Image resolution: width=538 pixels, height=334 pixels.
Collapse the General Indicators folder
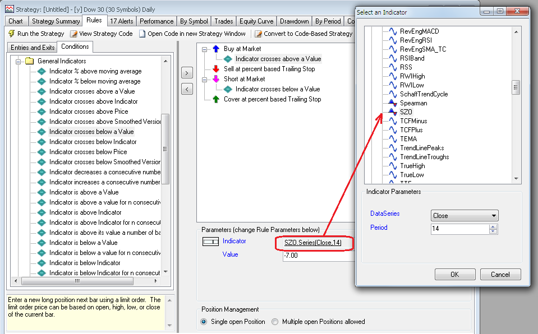pyautogui.click(x=19, y=61)
